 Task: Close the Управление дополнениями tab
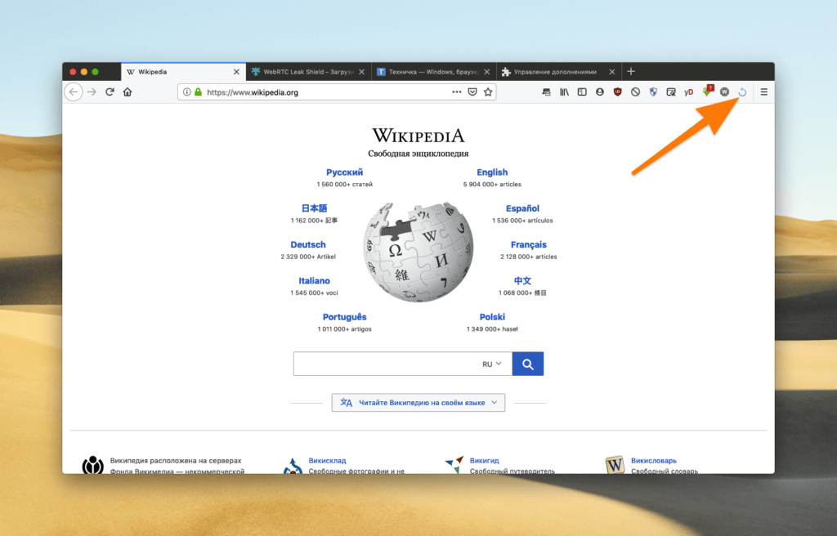(x=611, y=72)
